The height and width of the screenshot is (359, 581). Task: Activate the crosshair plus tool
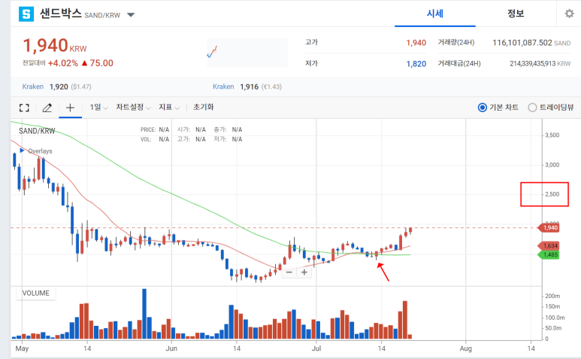[70, 108]
